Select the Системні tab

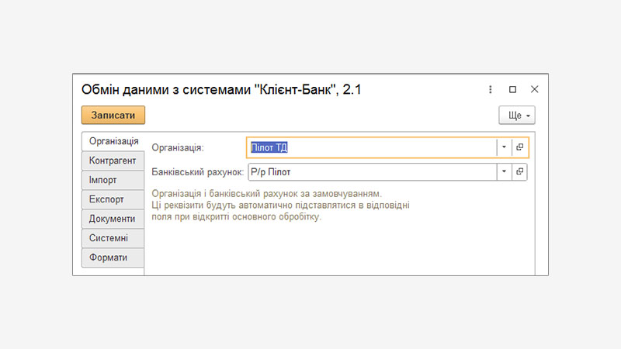click(x=113, y=238)
